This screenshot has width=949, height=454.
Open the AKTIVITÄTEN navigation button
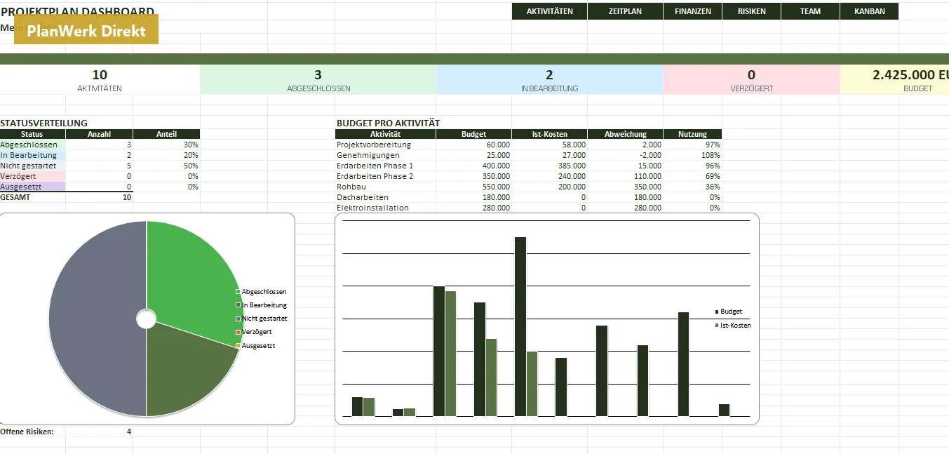(549, 11)
